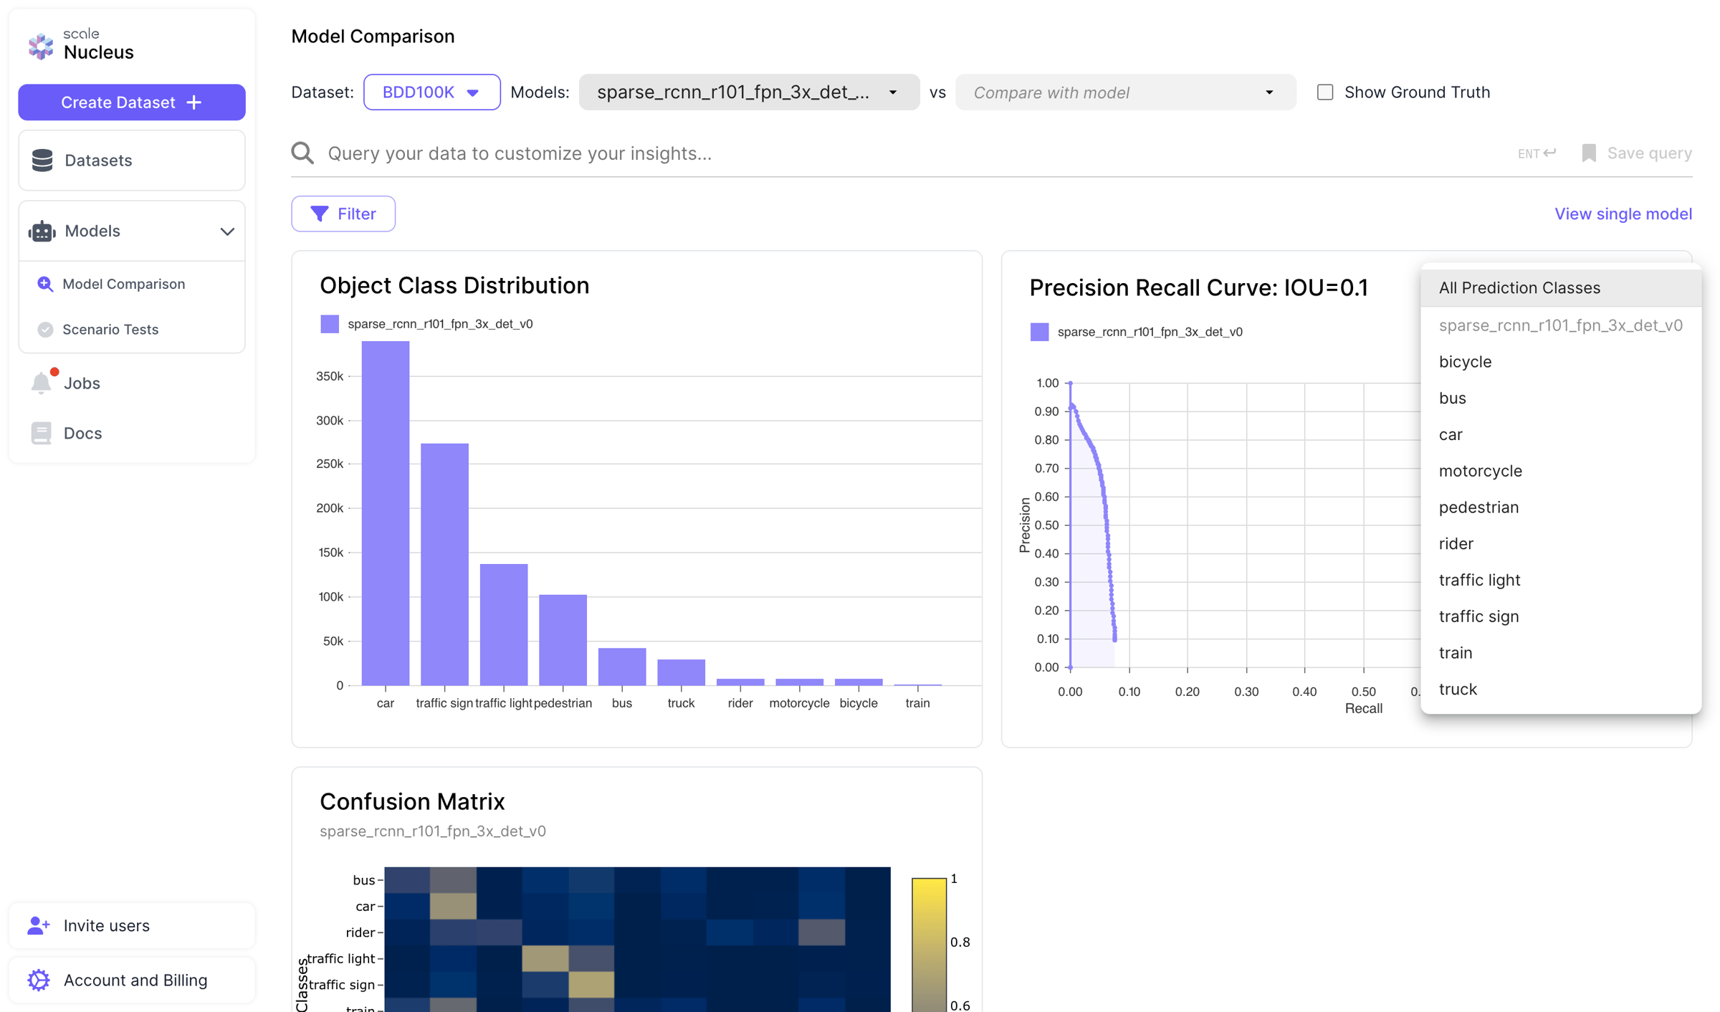Click the Datasets database icon
This screenshot has width=1720, height=1012.
click(42, 161)
